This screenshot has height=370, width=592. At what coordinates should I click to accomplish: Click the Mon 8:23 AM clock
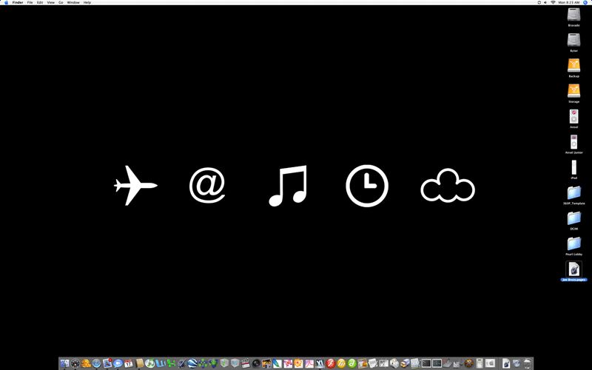coord(568,2)
